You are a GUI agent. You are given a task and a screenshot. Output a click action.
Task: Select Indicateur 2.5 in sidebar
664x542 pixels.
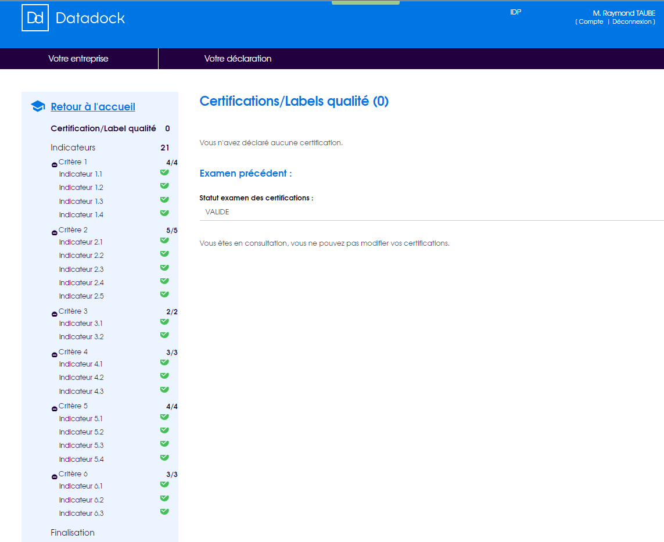(x=81, y=296)
